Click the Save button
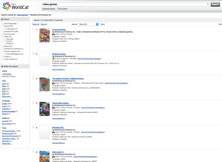The image size is (222, 162). coord(103,24)
